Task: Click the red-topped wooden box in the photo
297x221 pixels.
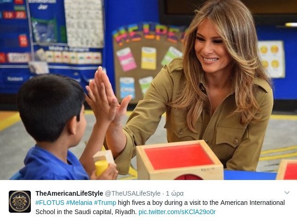Action: click(x=180, y=161)
